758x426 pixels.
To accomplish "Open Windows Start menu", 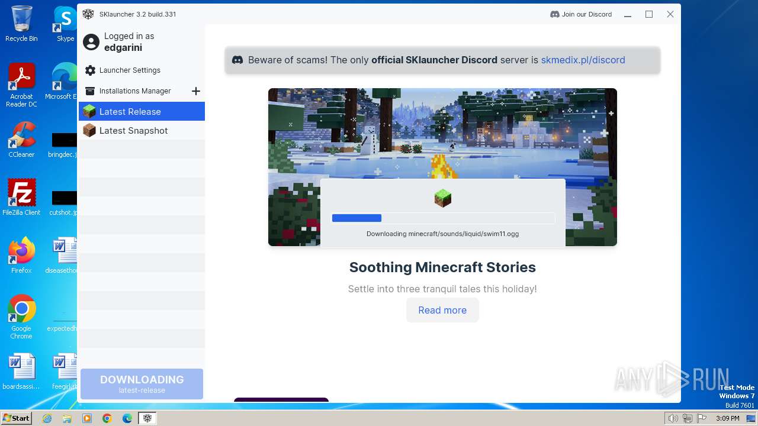I will coord(17,418).
